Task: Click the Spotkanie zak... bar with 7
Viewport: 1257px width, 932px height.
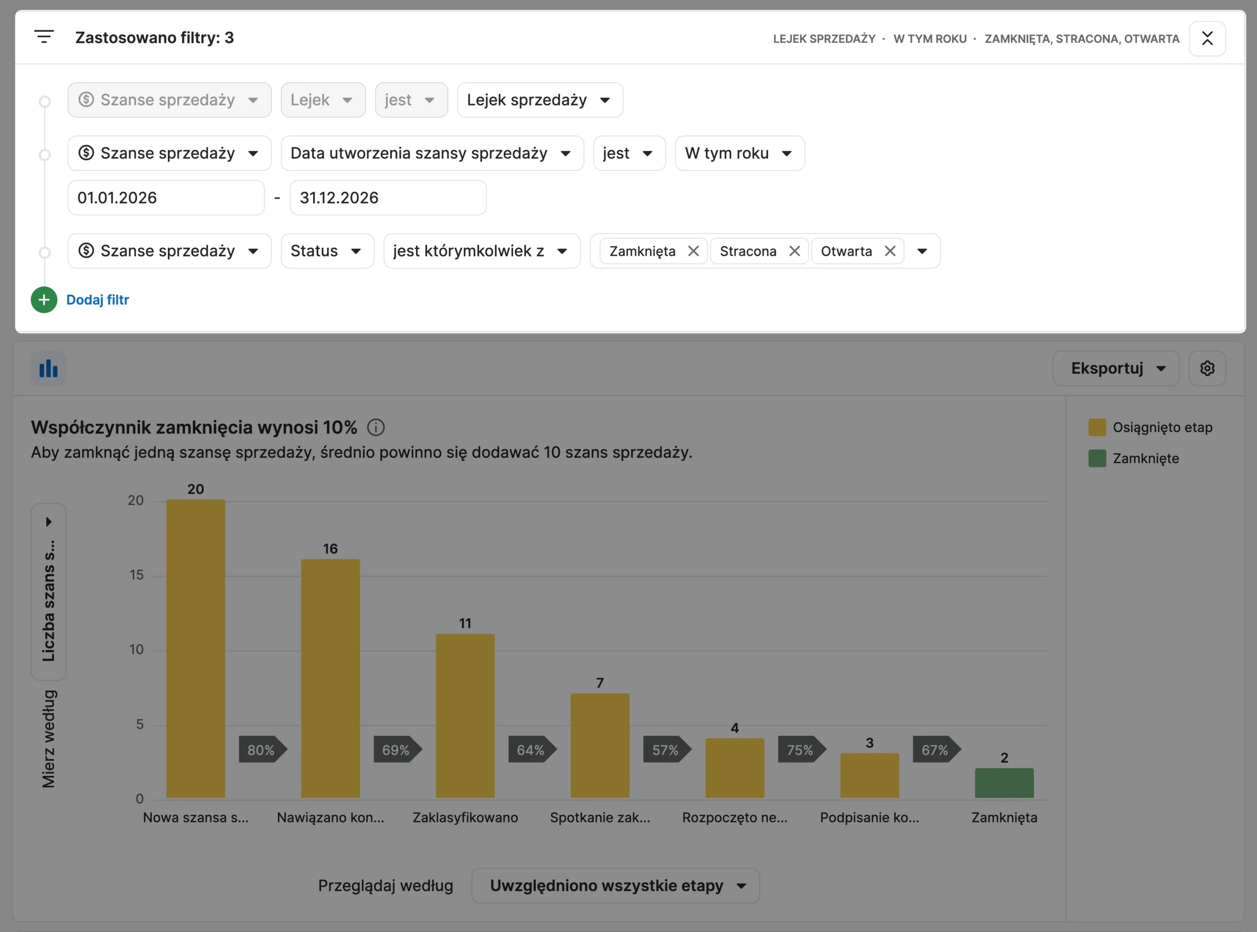Action: 601,746
